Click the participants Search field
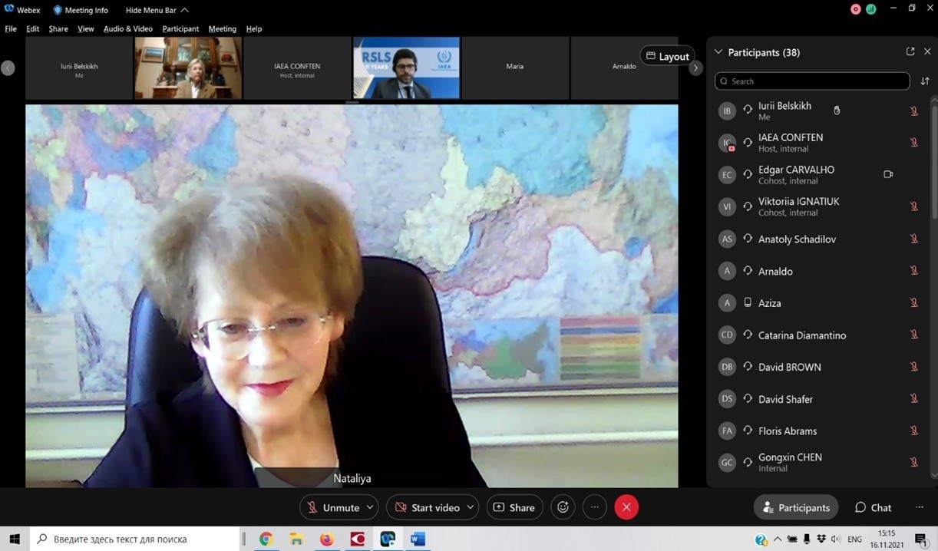This screenshot has height=551, width=938. tap(812, 81)
